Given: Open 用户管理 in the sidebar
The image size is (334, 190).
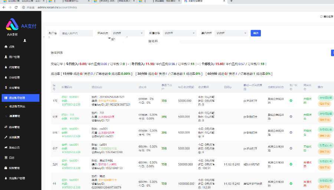Looking at the screenshot, I should point(14,57).
